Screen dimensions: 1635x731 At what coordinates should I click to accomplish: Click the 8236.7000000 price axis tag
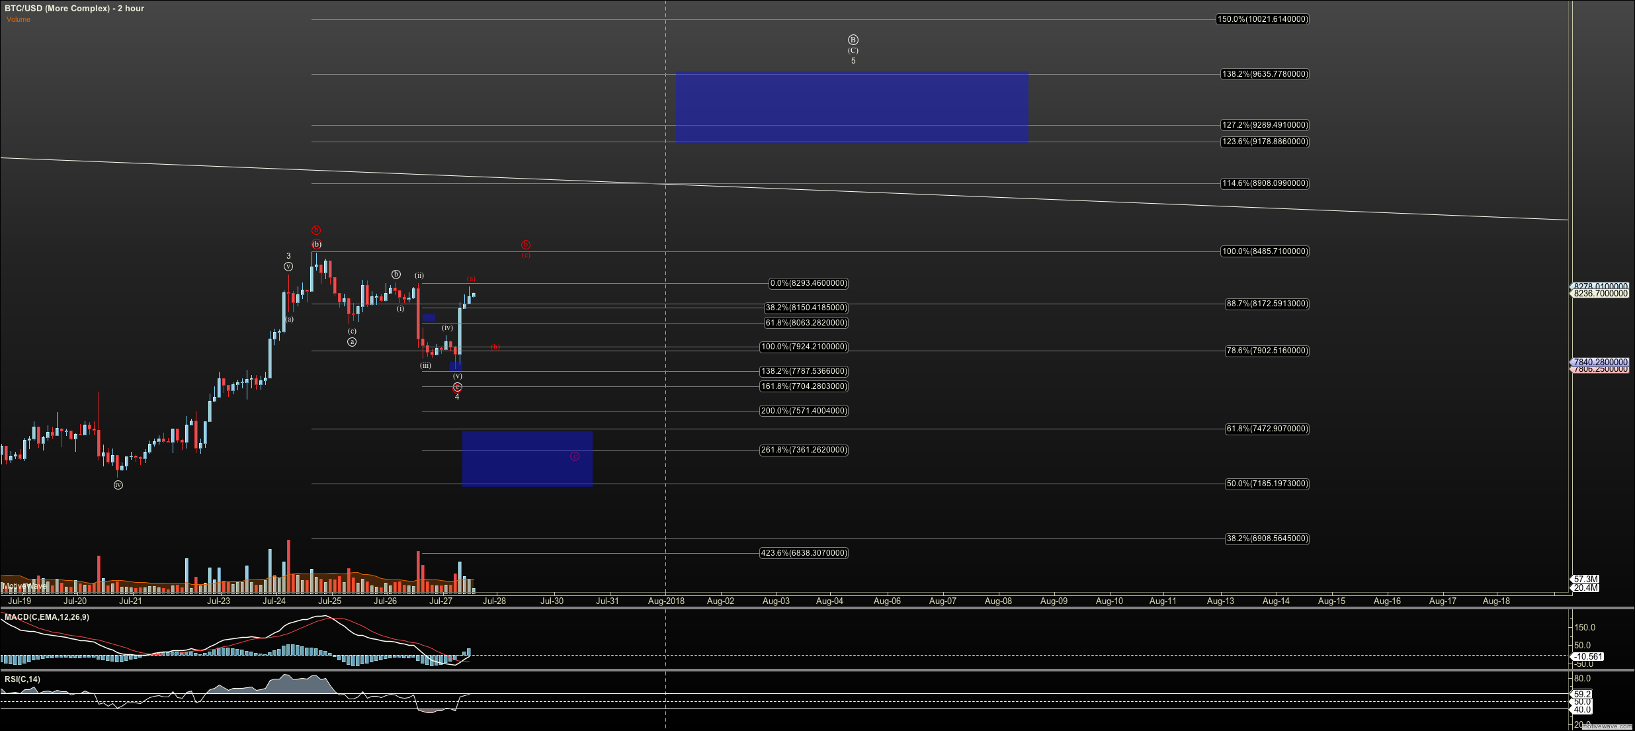(1600, 294)
